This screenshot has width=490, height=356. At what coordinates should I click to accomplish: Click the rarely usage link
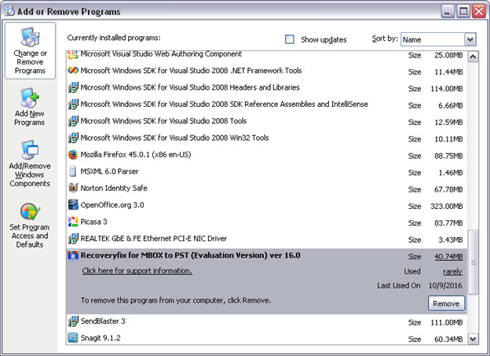click(452, 272)
